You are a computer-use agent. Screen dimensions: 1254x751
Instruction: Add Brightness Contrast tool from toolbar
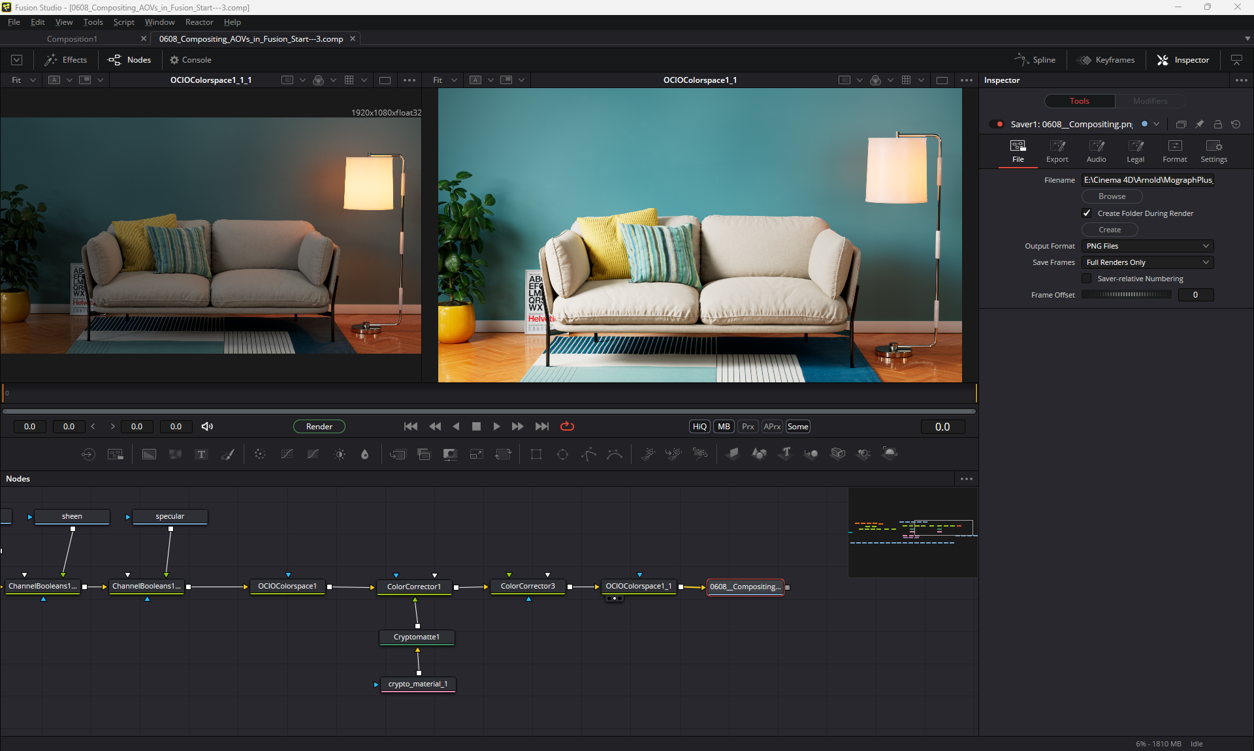(340, 454)
